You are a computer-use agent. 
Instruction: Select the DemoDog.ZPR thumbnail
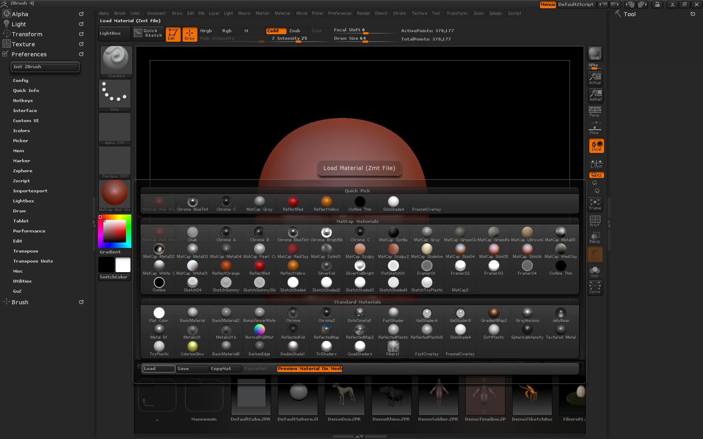344,396
